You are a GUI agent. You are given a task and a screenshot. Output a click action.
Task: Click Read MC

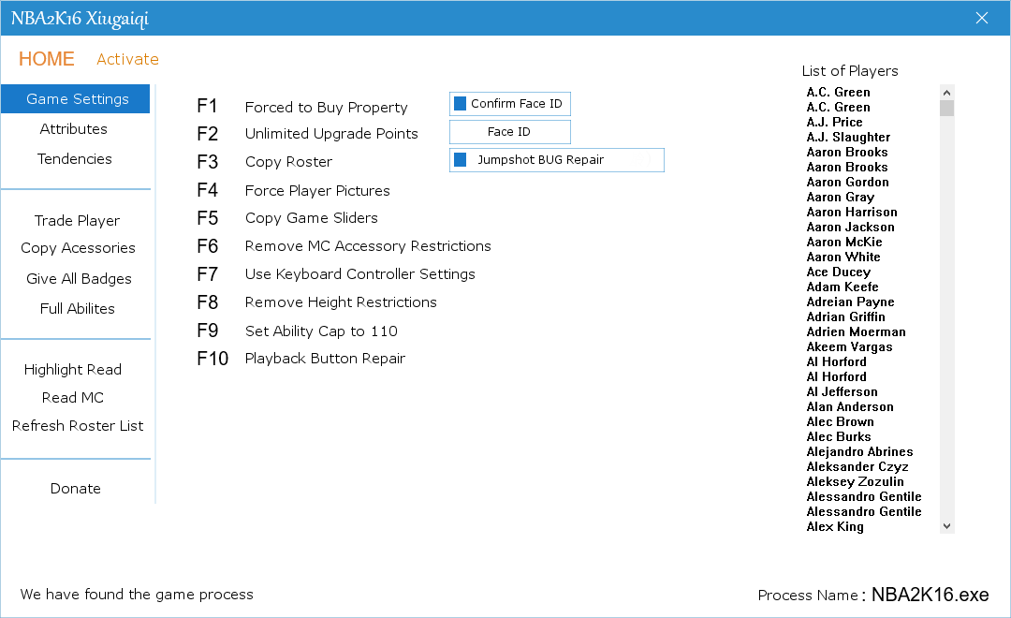73,397
